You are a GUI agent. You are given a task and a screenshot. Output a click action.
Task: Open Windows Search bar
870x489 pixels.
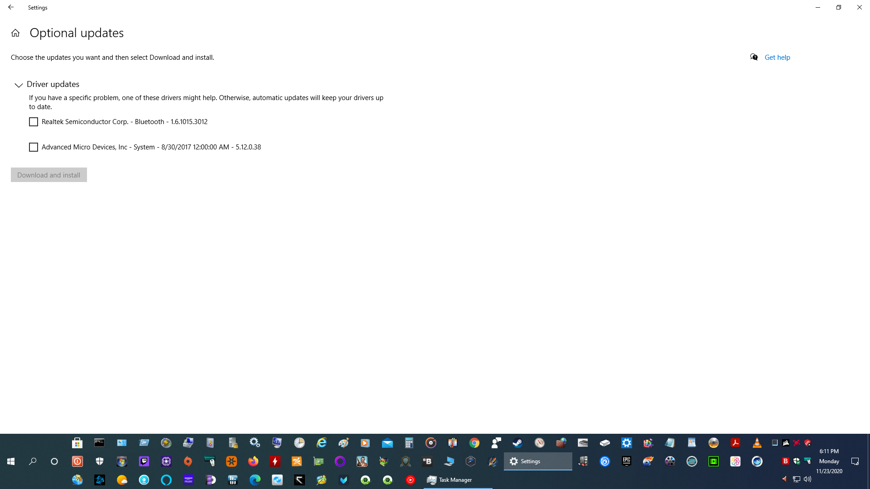(x=32, y=461)
